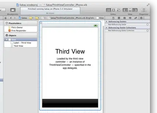Select View in Objects outline
Image resolution: width=157 pixels, height=113 pixels.
(21, 40)
